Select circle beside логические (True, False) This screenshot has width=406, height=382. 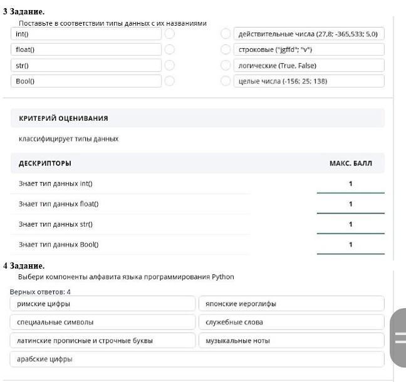tap(226, 65)
